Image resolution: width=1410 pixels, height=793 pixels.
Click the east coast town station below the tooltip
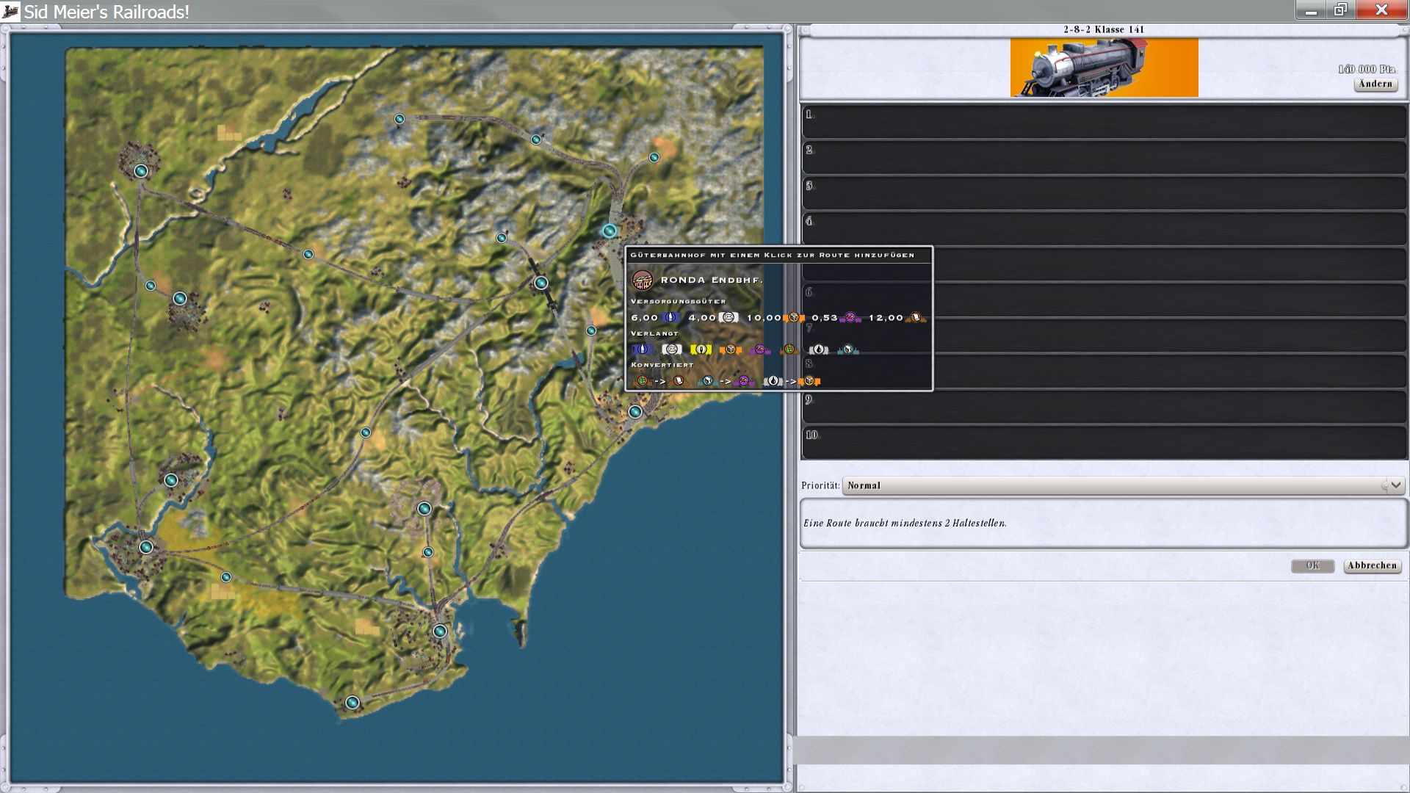635,412
